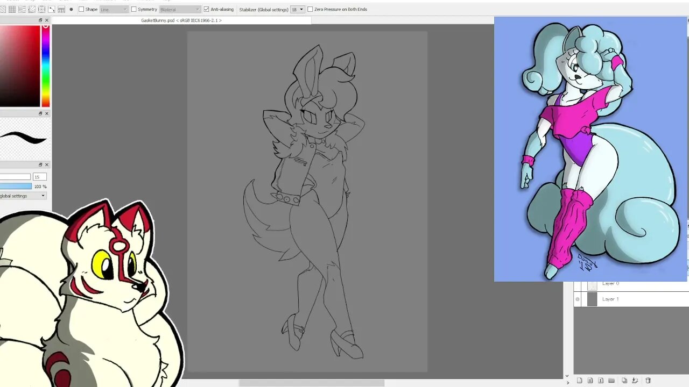The height and width of the screenshot is (387, 689).
Task: Click the horizontal canvas scrollbar thumb
Action: (x=312, y=383)
